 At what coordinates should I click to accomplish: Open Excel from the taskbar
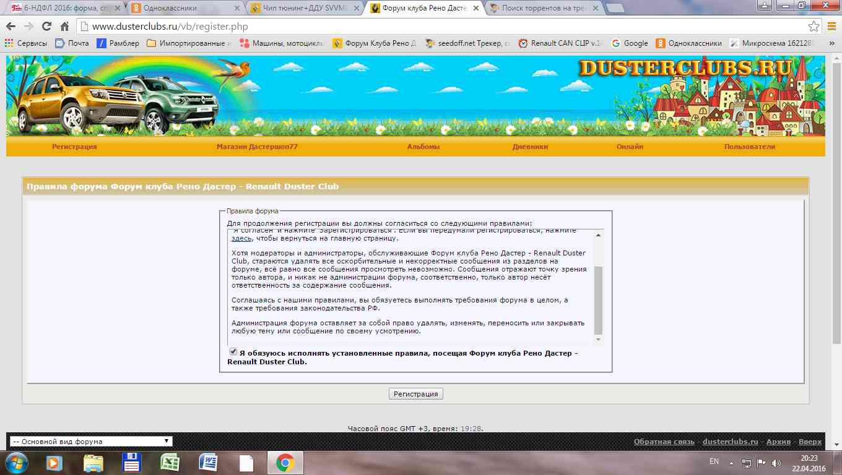pos(170,463)
